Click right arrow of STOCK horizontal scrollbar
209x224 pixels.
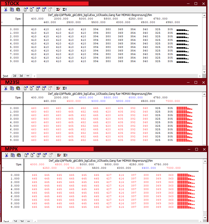coord(200,76)
